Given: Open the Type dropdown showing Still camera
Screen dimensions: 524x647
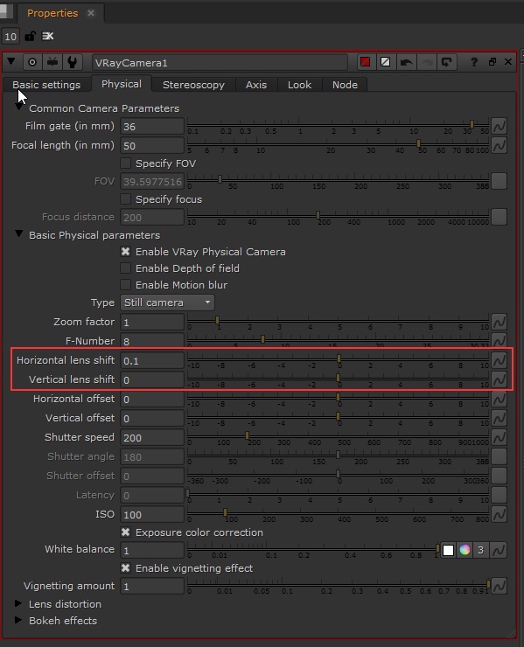Looking at the screenshot, I should tap(167, 303).
